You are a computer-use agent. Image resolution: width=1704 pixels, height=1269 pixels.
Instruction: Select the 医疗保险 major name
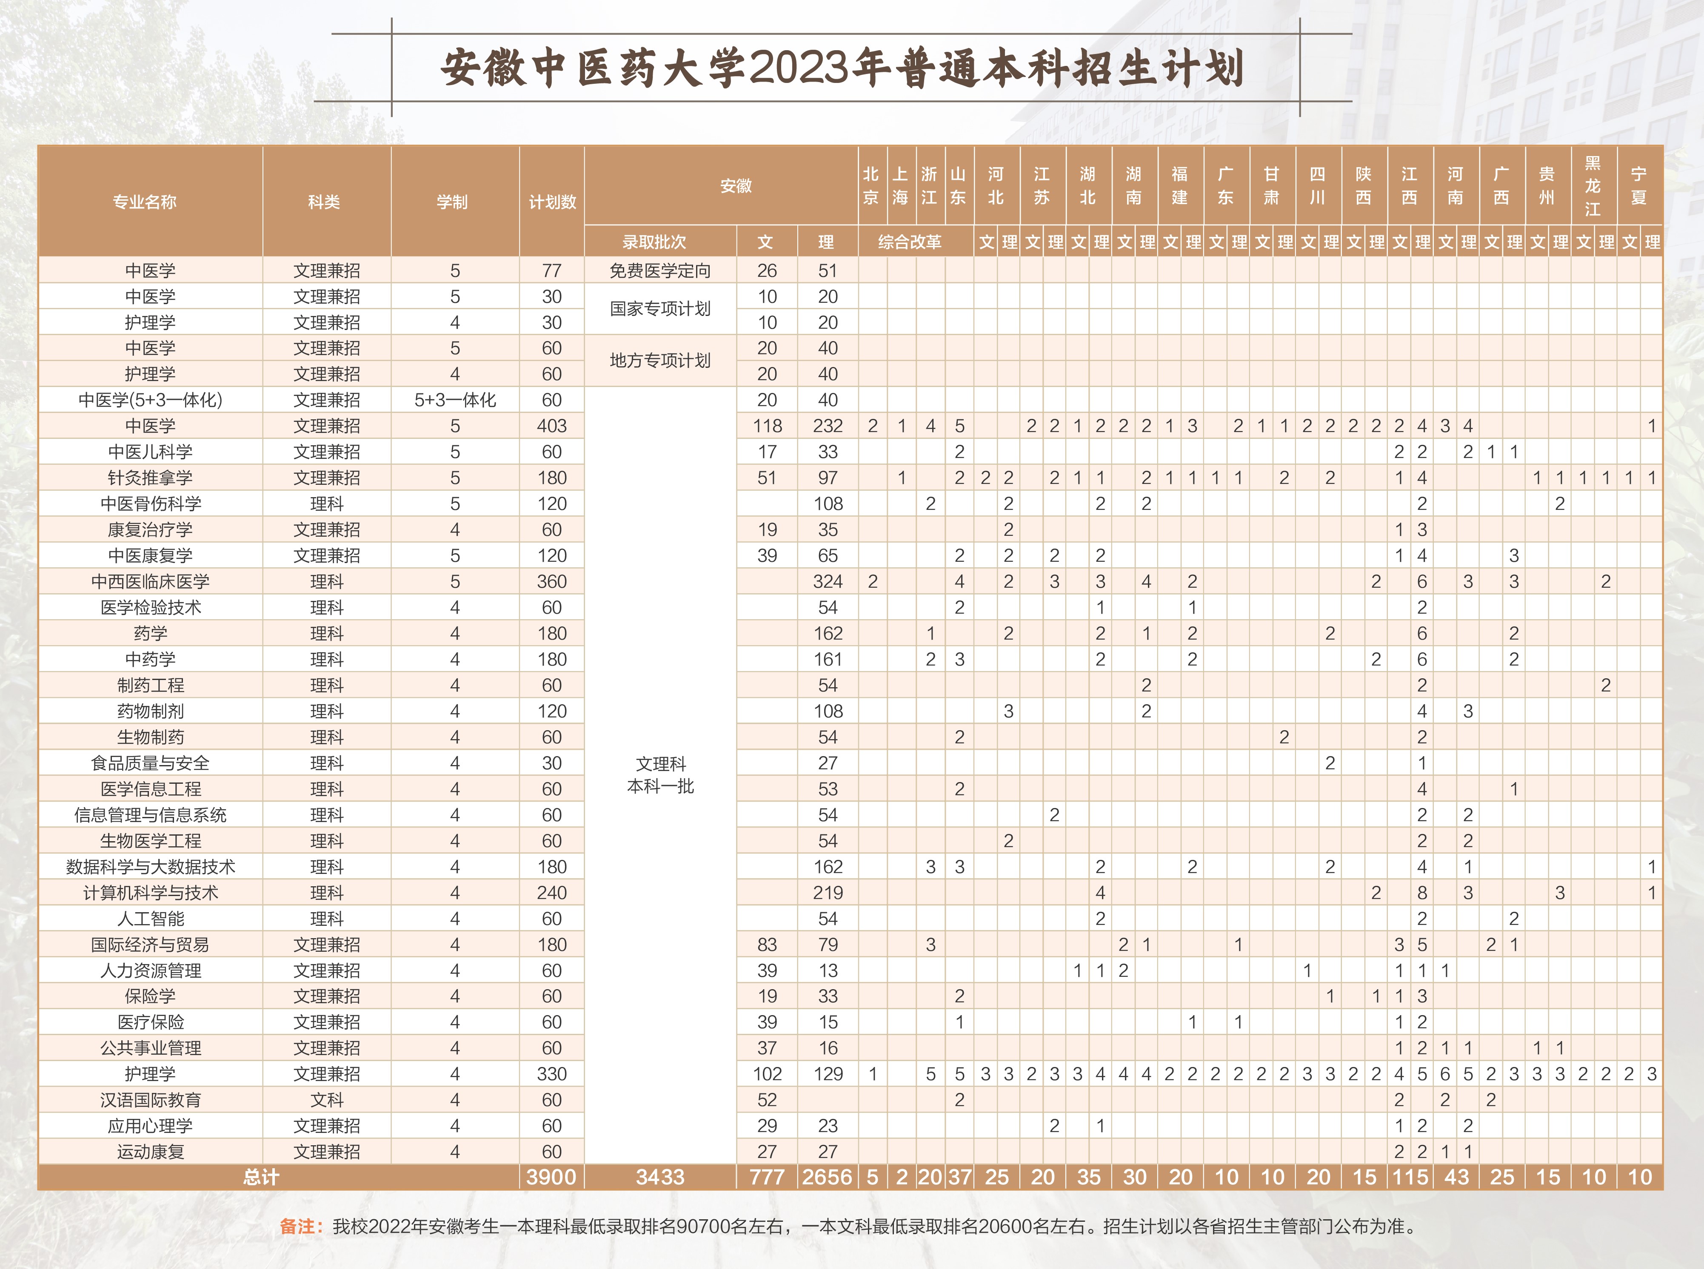151,1022
